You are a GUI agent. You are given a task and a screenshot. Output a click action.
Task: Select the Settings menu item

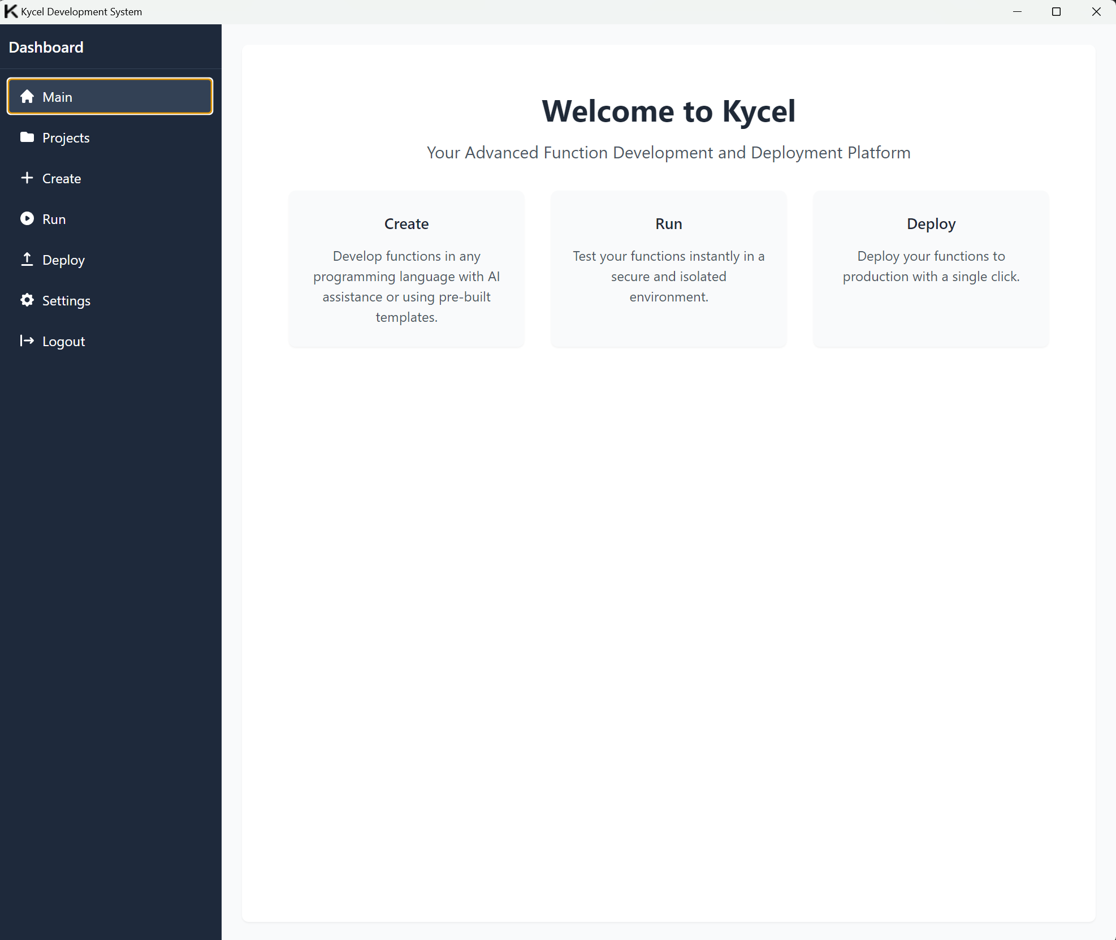click(66, 300)
